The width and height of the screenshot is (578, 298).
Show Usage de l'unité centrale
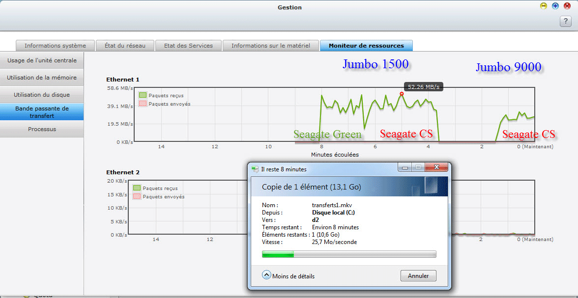[42, 60]
